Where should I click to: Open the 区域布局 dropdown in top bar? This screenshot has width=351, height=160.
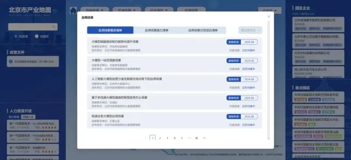(127, 10)
